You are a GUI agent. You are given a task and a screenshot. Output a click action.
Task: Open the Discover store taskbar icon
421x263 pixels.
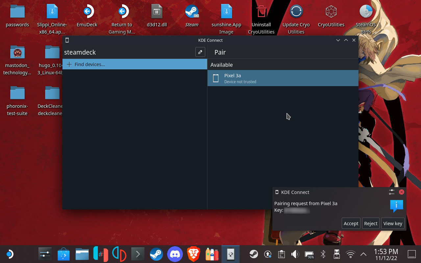point(63,254)
